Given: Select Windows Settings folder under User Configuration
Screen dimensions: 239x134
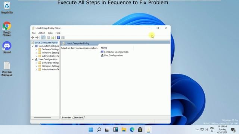Looking at the screenshot, I should tap(50, 66).
